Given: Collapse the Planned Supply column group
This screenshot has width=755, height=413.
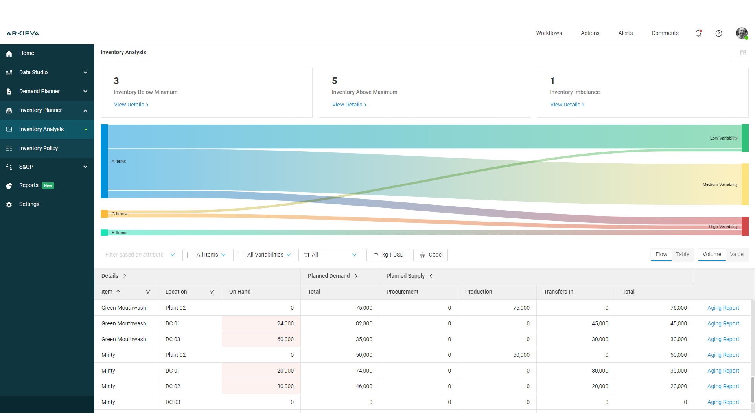Looking at the screenshot, I should [x=431, y=276].
